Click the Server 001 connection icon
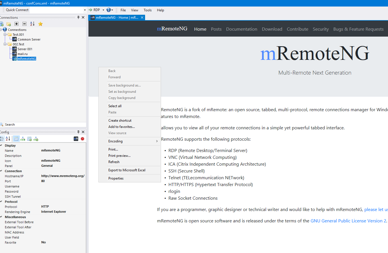The image size is (388, 253). pos(15,49)
